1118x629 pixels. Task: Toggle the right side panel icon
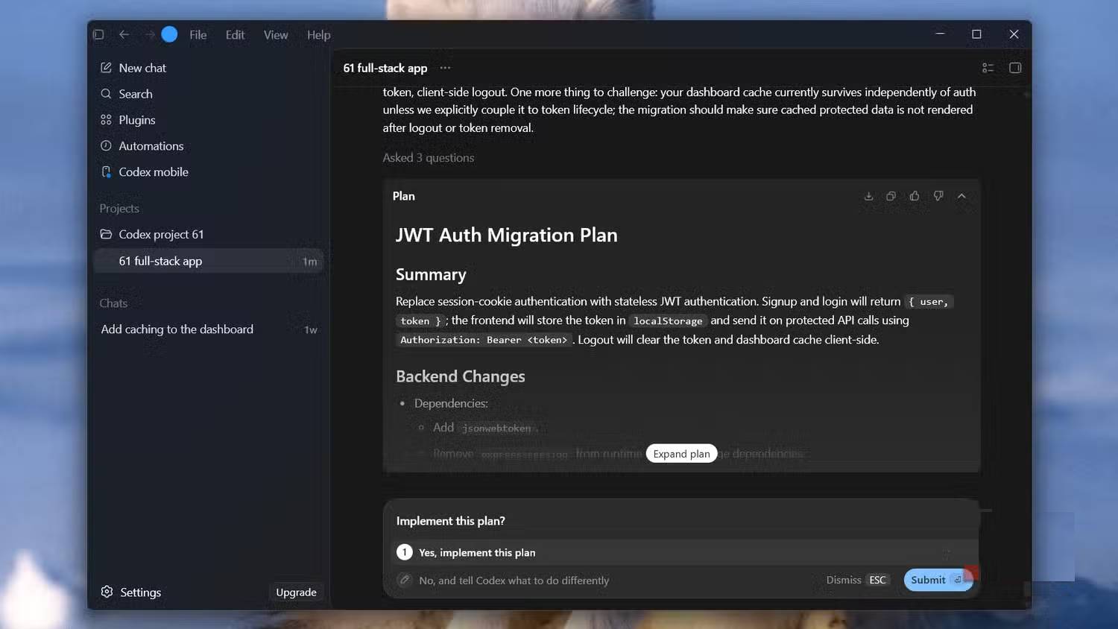coord(1015,68)
